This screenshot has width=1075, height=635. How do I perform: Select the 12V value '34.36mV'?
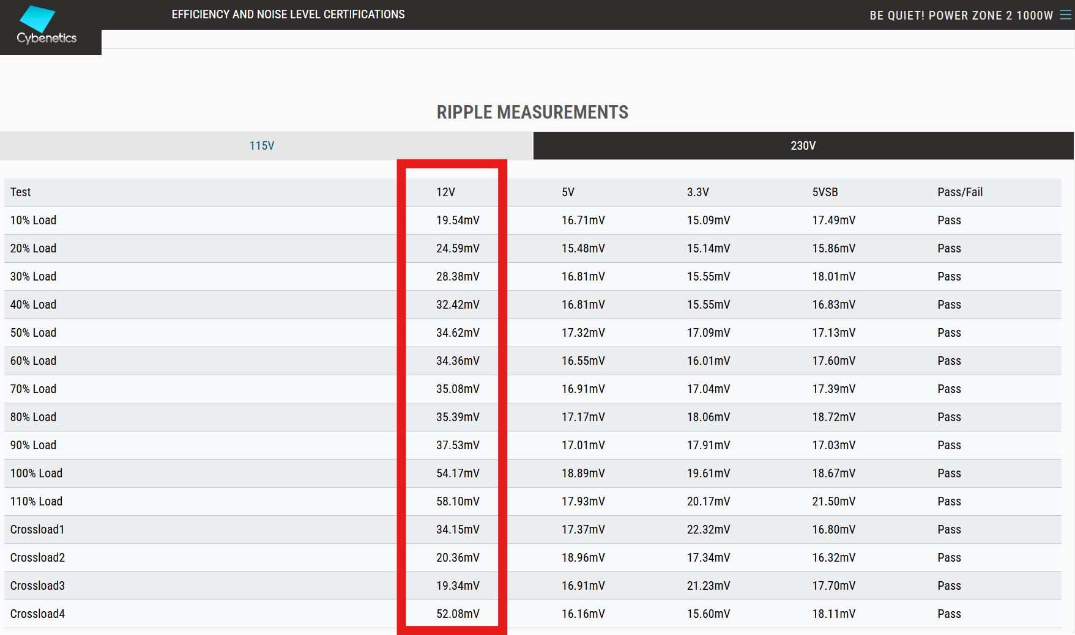coord(458,361)
